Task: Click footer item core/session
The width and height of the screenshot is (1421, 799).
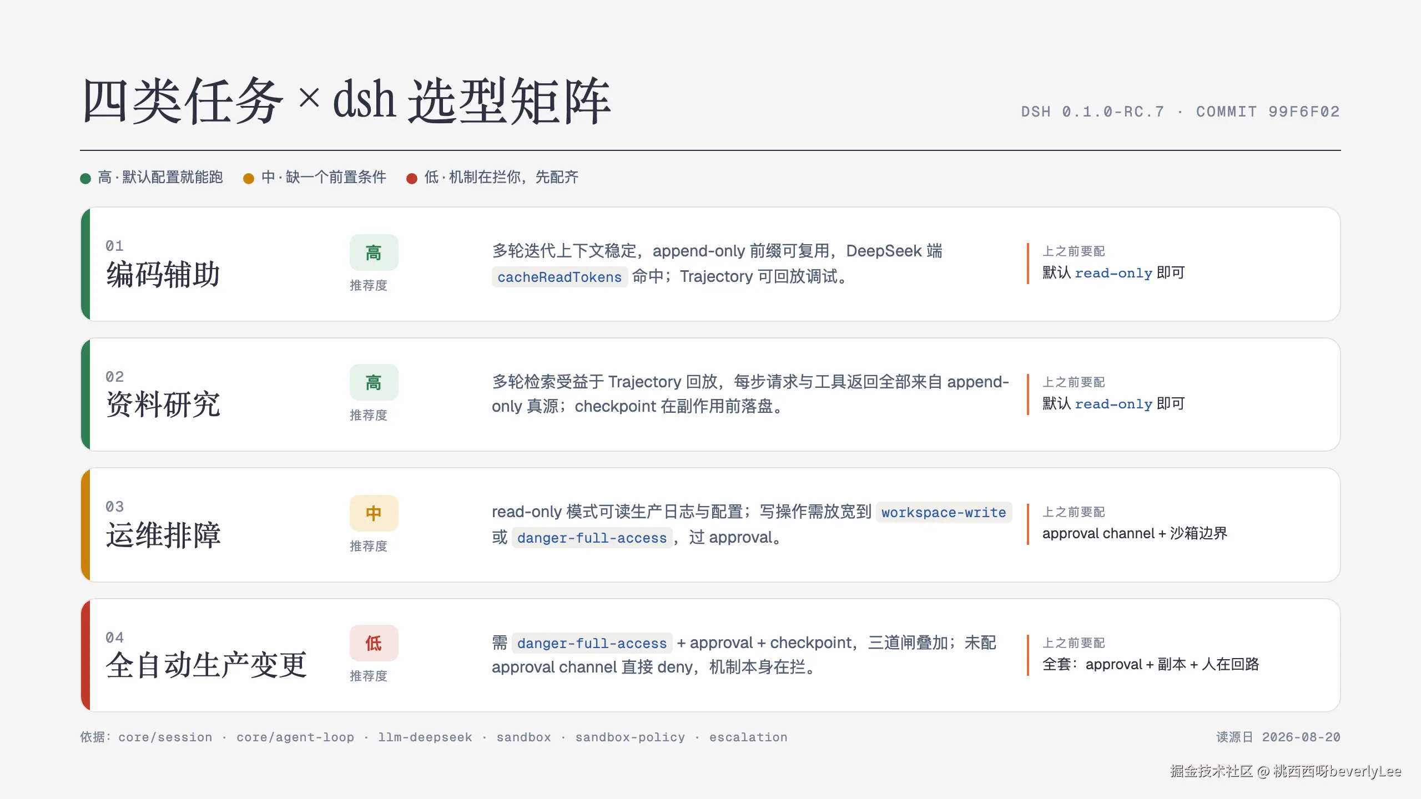Action: tap(165, 737)
